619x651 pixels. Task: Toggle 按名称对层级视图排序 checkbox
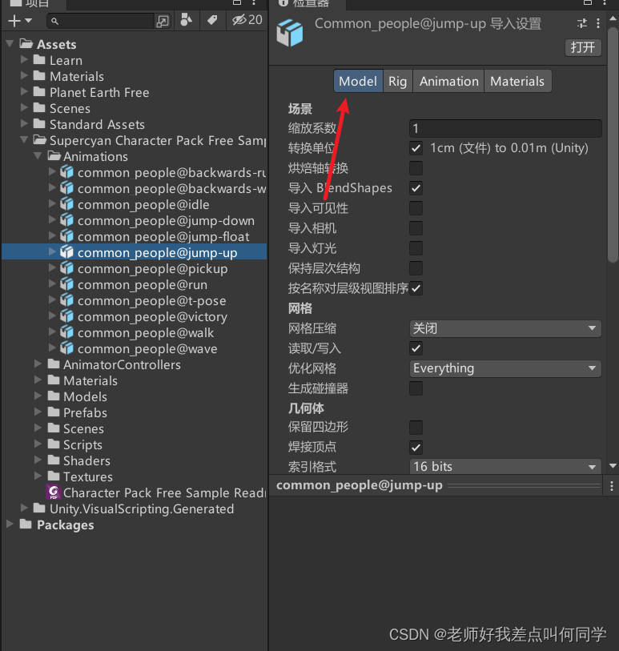point(416,287)
